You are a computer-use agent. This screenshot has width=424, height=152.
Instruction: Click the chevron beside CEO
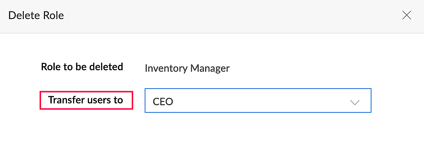[355, 102]
